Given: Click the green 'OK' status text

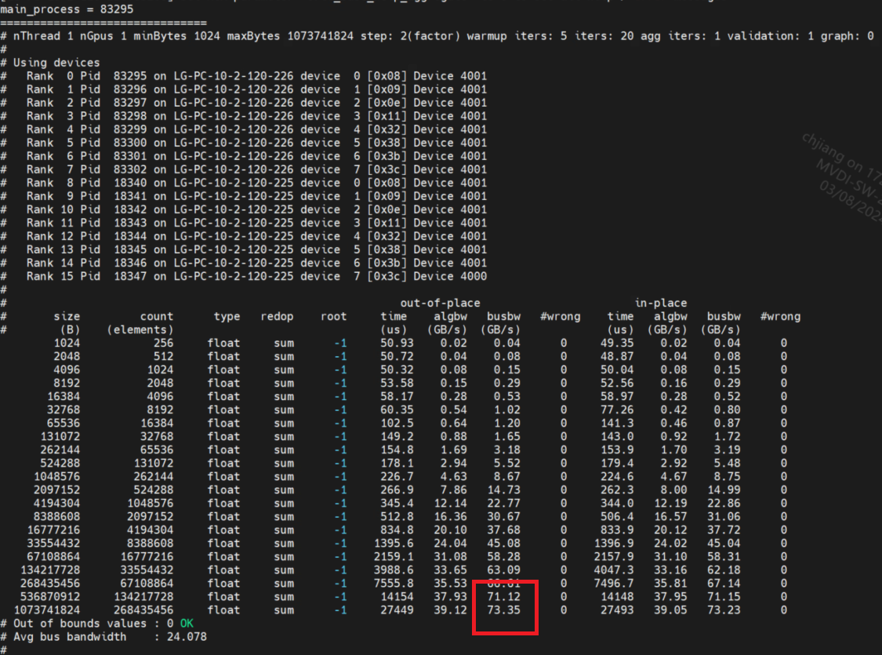Looking at the screenshot, I should coord(187,624).
